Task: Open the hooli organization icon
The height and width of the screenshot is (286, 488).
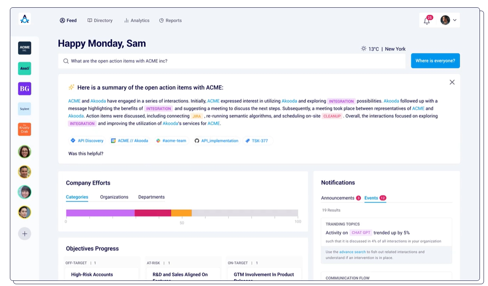Action: point(25,68)
